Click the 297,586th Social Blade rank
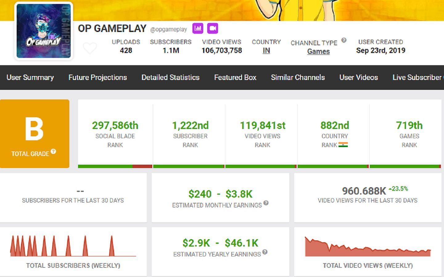The width and height of the screenshot is (444, 277). [115, 125]
